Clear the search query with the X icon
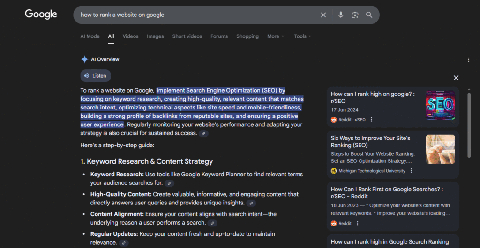 click(323, 15)
